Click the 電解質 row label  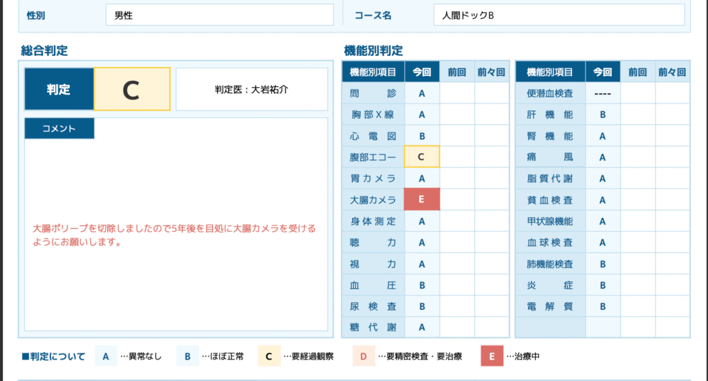coord(550,306)
